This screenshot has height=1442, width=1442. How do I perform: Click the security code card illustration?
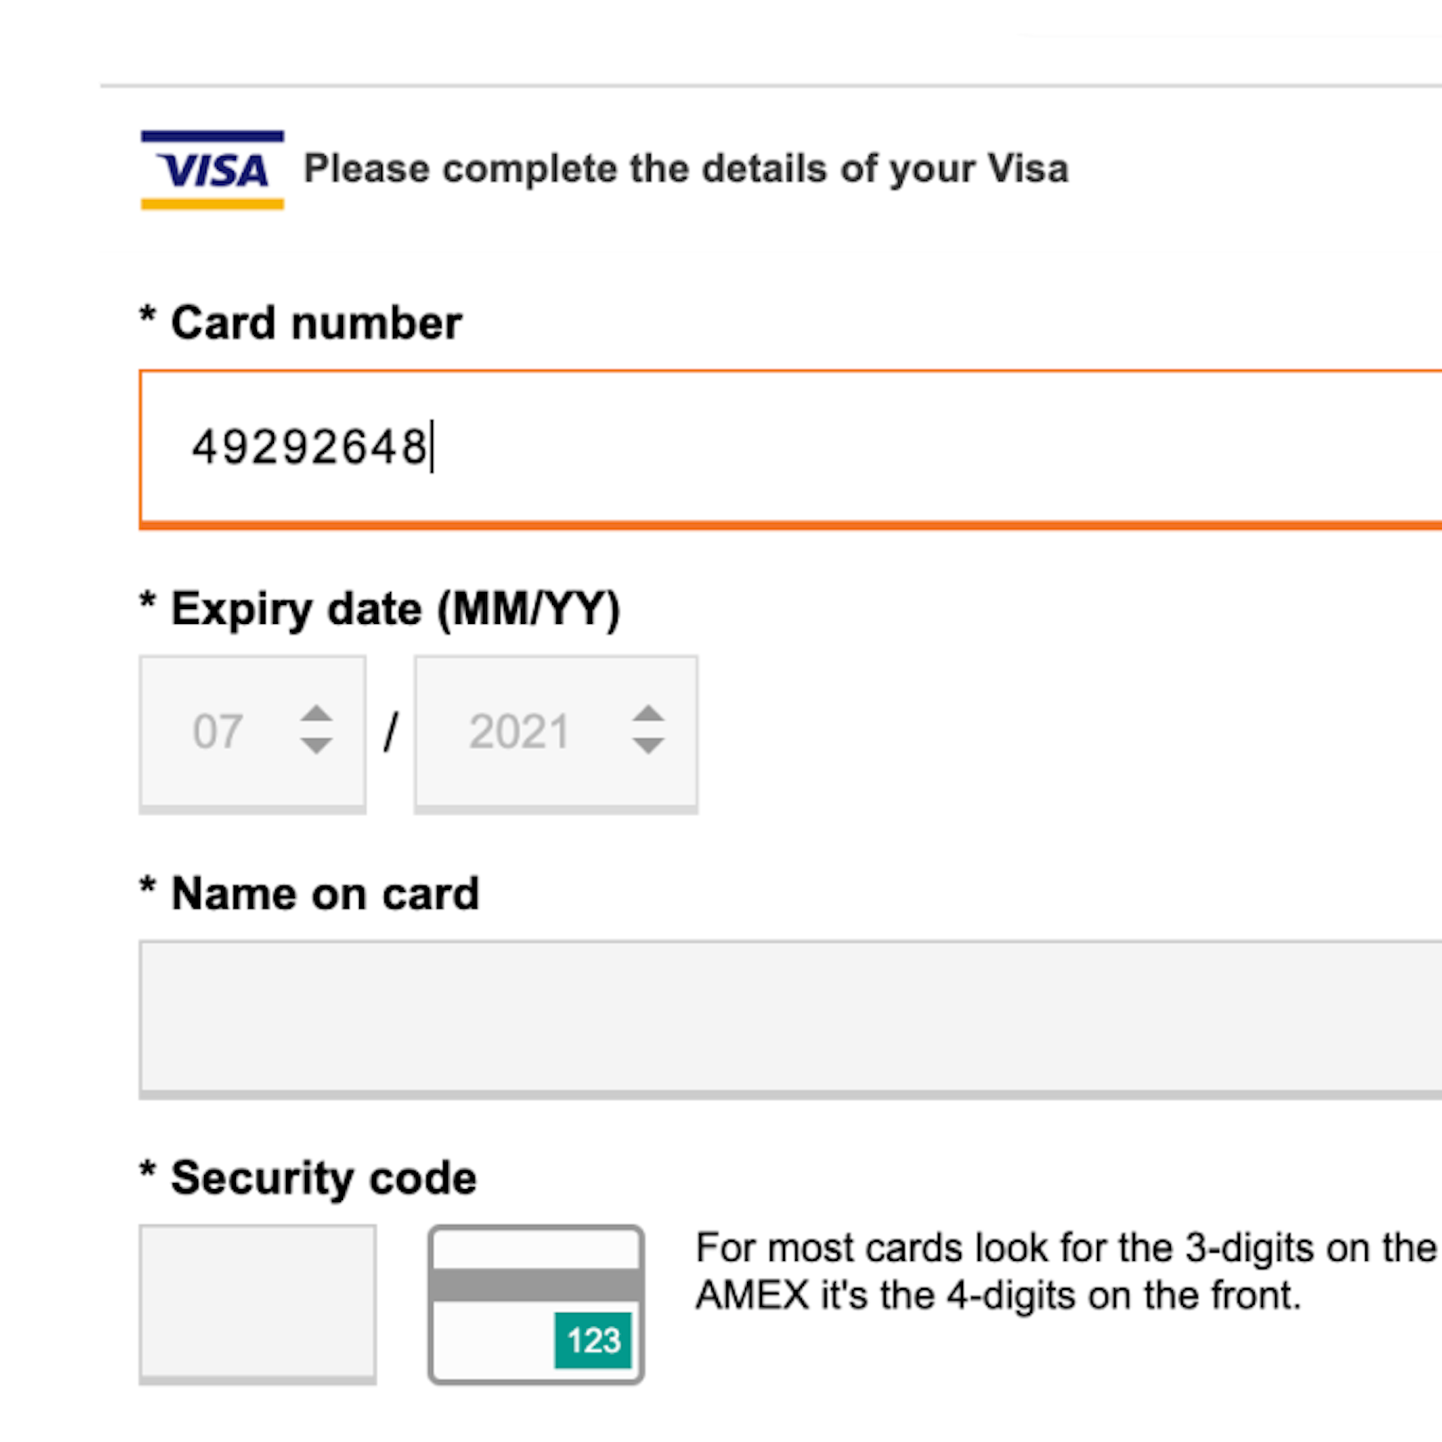point(536,1303)
